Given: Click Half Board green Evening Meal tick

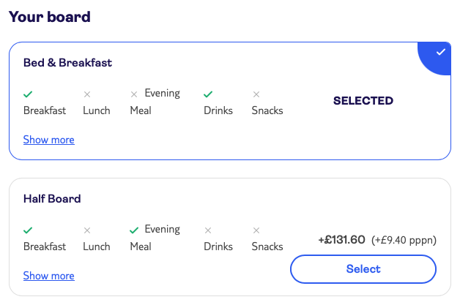Looking at the screenshot, I should pos(134,230).
